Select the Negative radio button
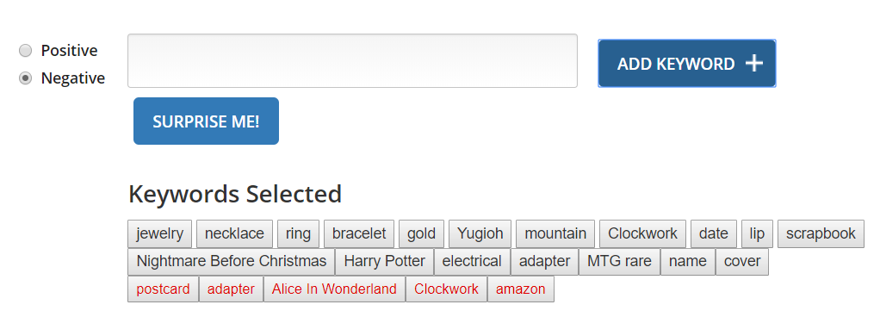The image size is (880, 317). (x=25, y=78)
